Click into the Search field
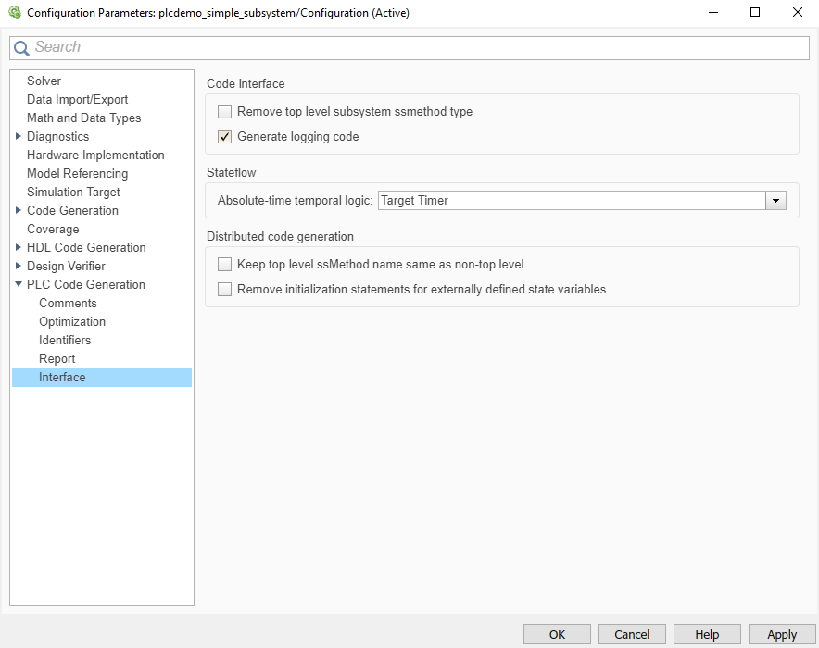Image resolution: width=819 pixels, height=648 pixels. [417, 47]
